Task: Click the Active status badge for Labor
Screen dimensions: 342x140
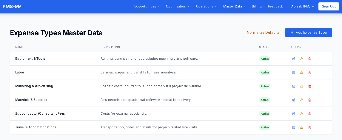Action: click(x=265, y=73)
